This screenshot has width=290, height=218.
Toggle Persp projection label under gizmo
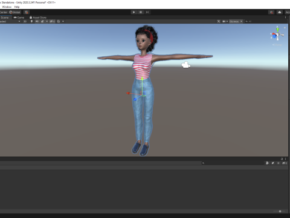click(277, 45)
